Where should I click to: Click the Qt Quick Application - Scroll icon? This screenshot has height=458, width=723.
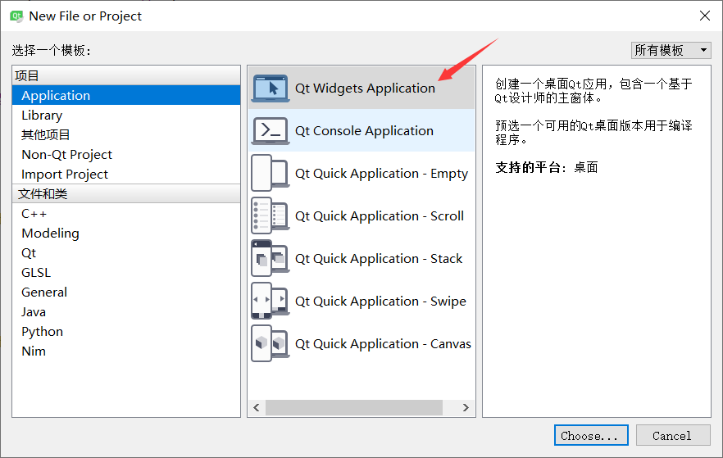pos(271,215)
